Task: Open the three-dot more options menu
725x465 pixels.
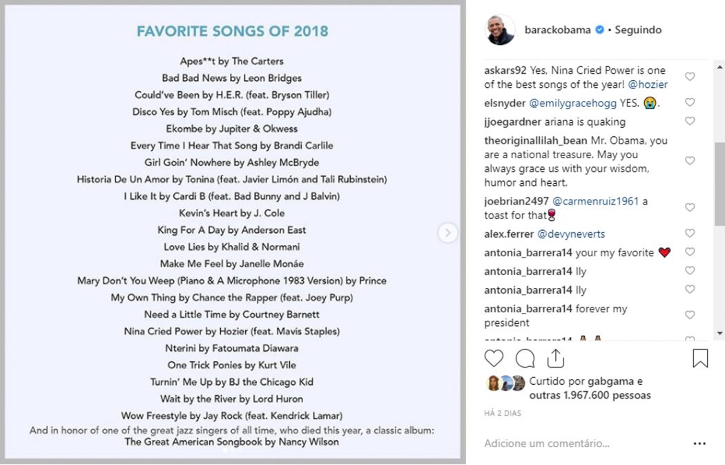Action: [699, 444]
